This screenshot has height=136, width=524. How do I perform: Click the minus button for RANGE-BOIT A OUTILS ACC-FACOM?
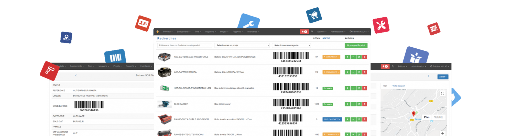tap(353, 119)
